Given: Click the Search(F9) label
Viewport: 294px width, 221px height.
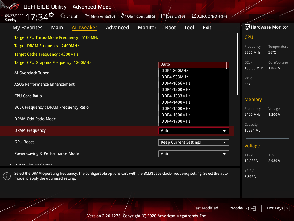Looking at the screenshot, I should point(176,16).
